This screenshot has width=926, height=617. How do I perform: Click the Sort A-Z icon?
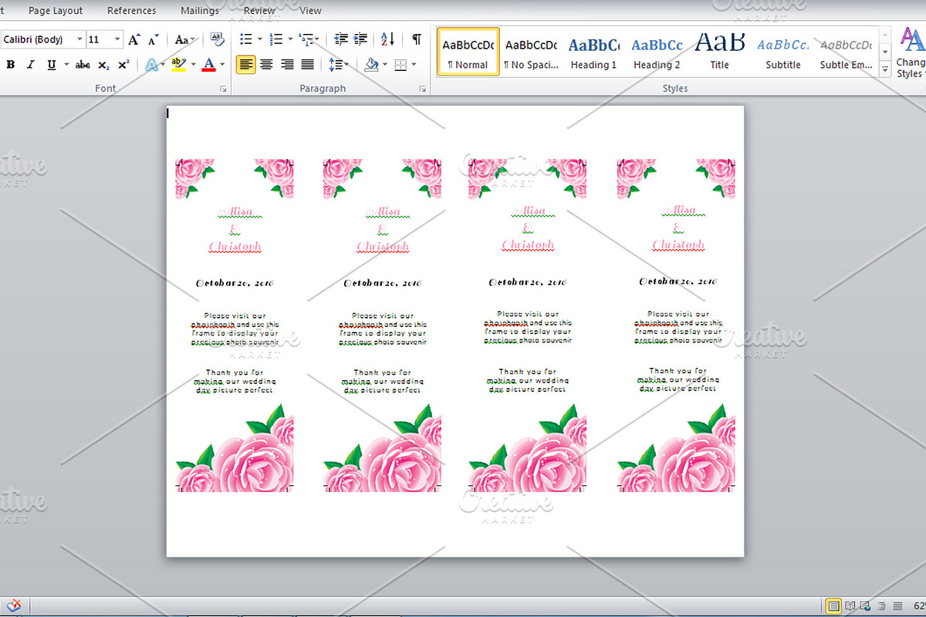[x=387, y=39]
